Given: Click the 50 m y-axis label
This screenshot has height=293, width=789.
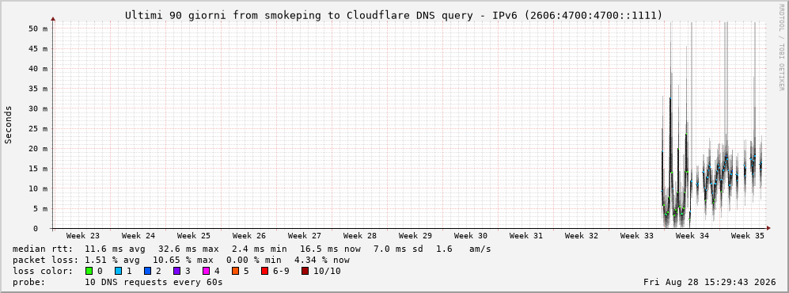Looking at the screenshot, I should [38, 29].
